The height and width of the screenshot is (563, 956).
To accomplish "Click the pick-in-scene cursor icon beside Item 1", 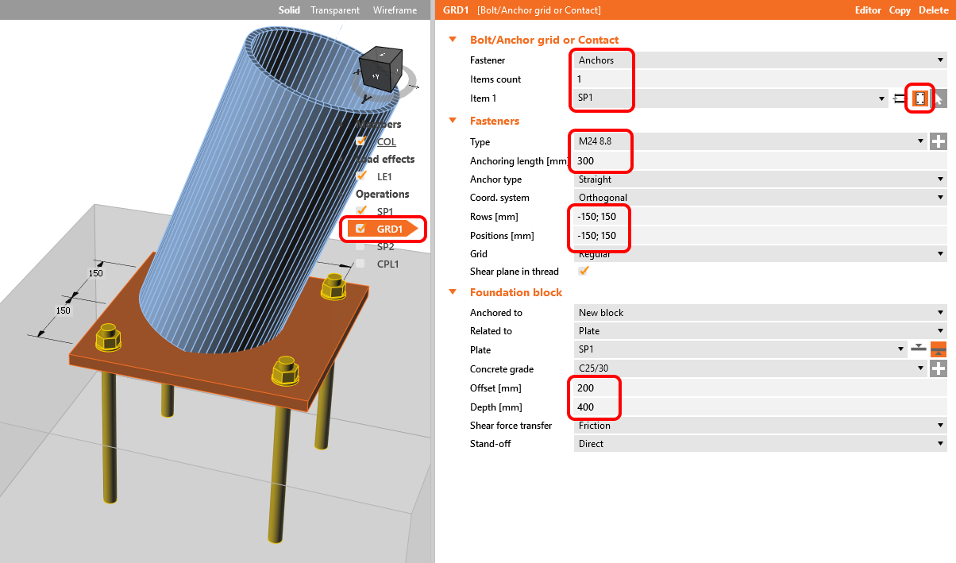I will (x=939, y=98).
